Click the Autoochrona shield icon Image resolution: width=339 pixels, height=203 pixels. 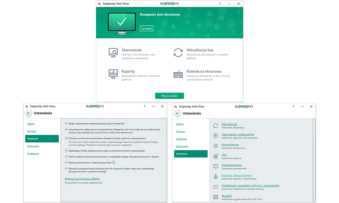216,146
